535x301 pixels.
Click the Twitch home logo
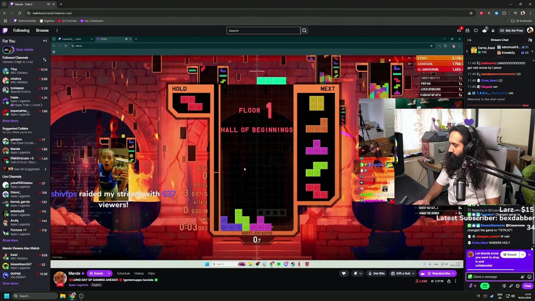click(x=5, y=31)
